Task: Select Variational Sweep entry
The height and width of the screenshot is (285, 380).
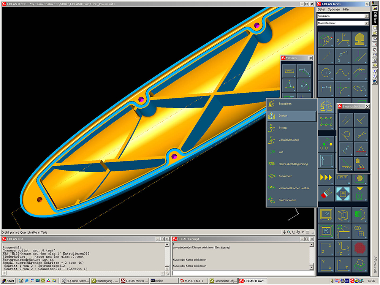Action: 292,140
